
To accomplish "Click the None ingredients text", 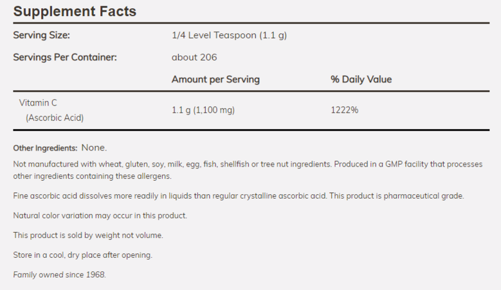I will click(x=94, y=147).
